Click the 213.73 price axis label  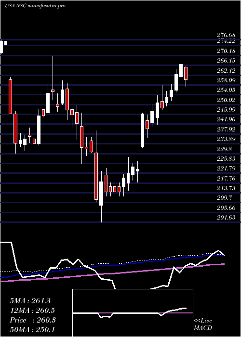point(226,188)
